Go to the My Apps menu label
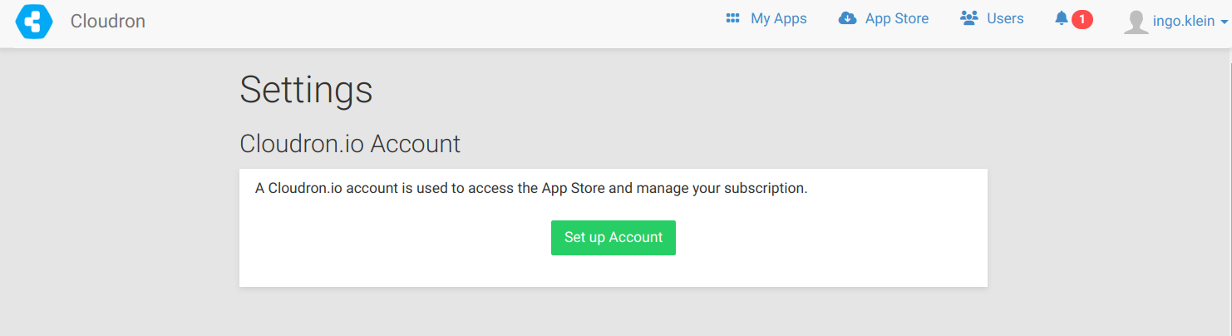The image size is (1232, 336). tap(779, 18)
